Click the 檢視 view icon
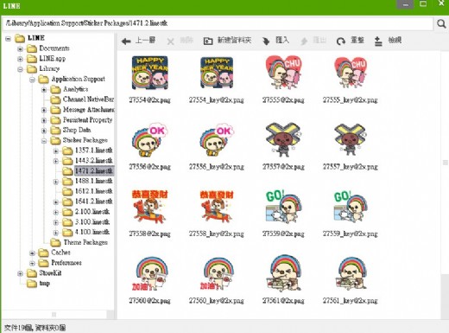 pyautogui.click(x=378, y=42)
